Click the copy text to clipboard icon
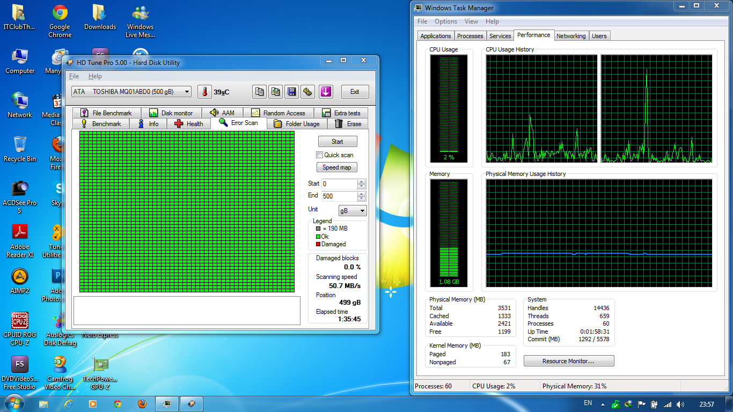This screenshot has height=412, width=733. click(x=260, y=92)
